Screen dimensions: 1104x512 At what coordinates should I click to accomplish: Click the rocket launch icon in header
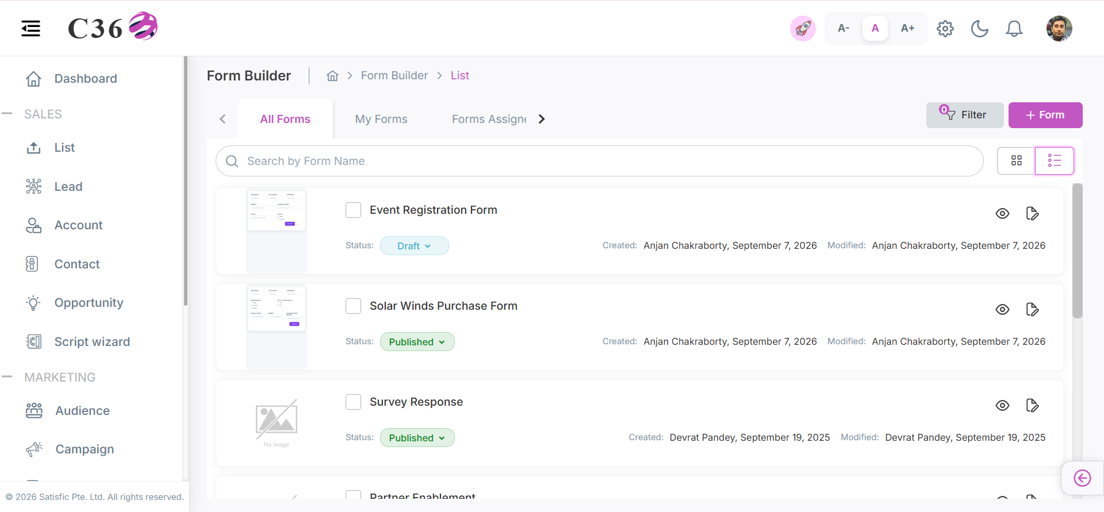[803, 28]
